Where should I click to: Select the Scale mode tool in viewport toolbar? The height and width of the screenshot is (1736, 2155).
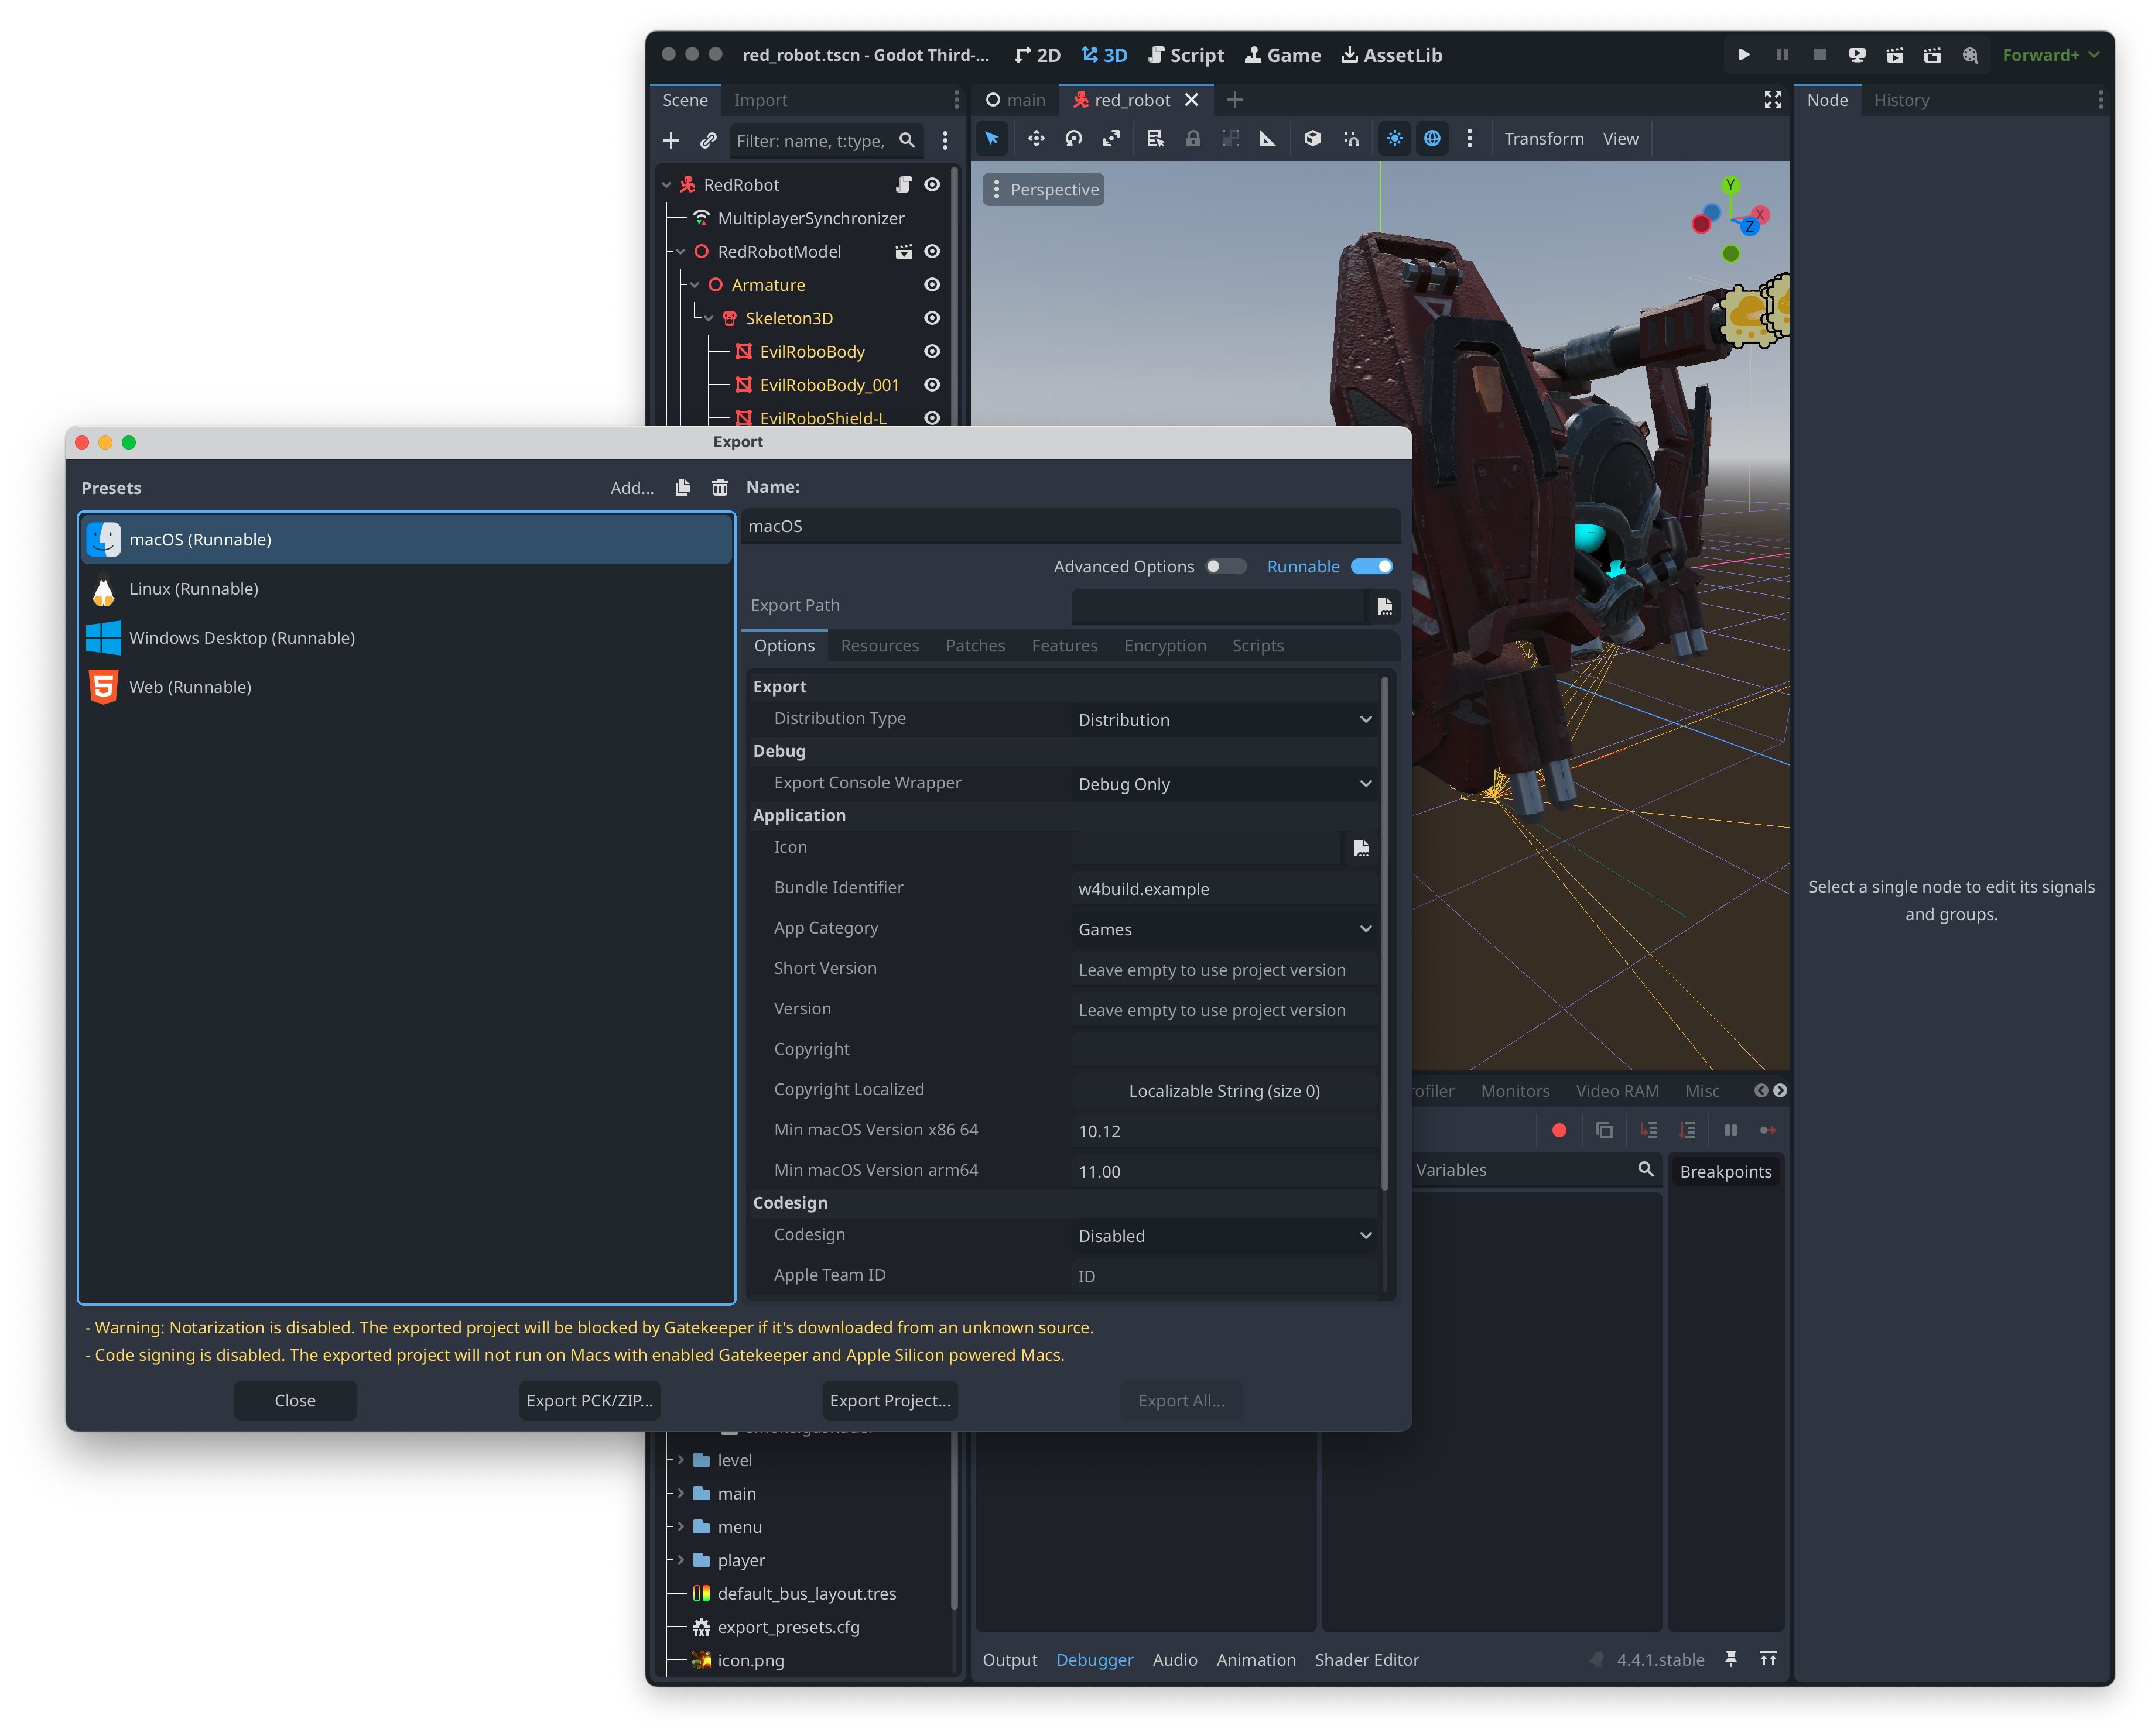(x=1110, y=139)
